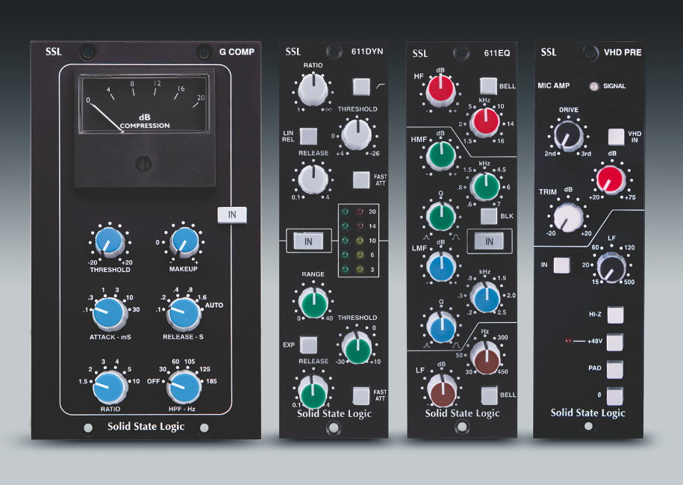The image size is (683, 485).
Task: Toggle LIN REL release mode on the 611DYN
Action: (309, 137)
